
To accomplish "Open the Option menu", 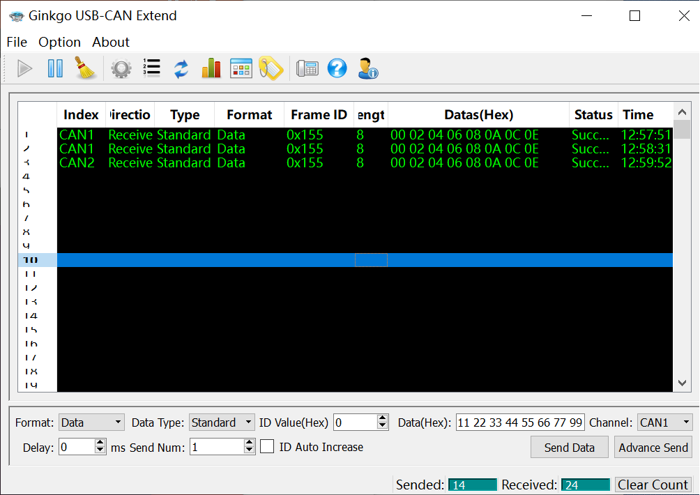I will pos(59,42).
